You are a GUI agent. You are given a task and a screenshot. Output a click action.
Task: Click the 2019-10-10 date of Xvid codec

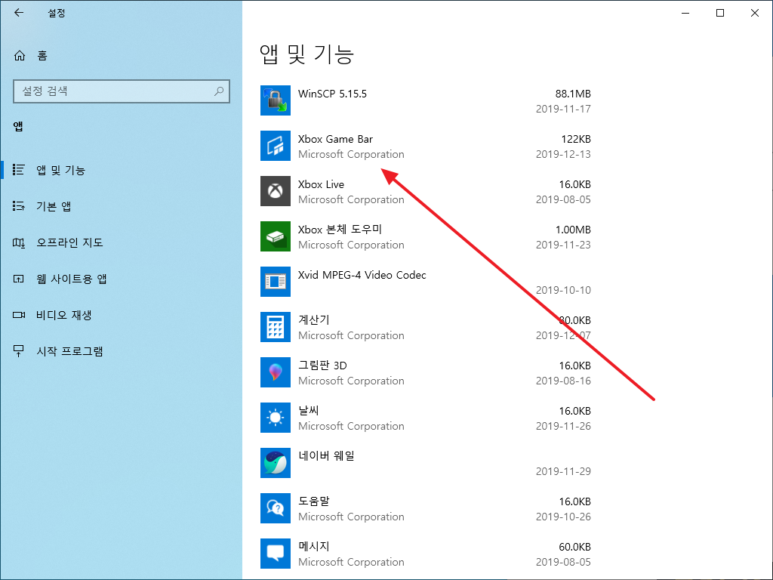(x=563, y=291)
